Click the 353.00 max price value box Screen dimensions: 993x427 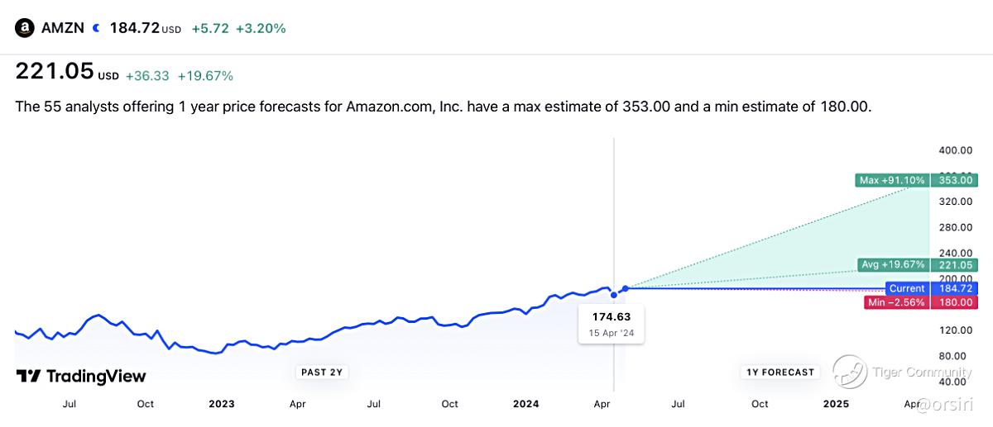pos(954,180)
